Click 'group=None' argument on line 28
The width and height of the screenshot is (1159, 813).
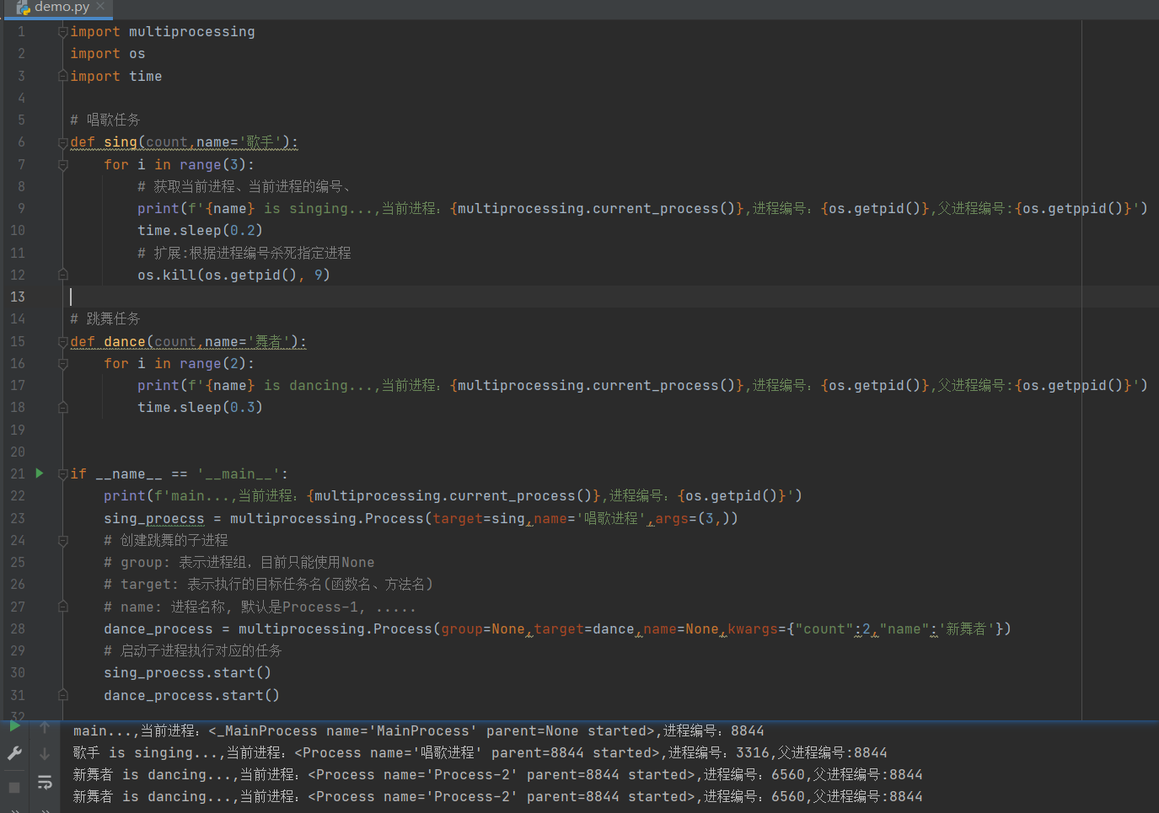coord(483,628)
